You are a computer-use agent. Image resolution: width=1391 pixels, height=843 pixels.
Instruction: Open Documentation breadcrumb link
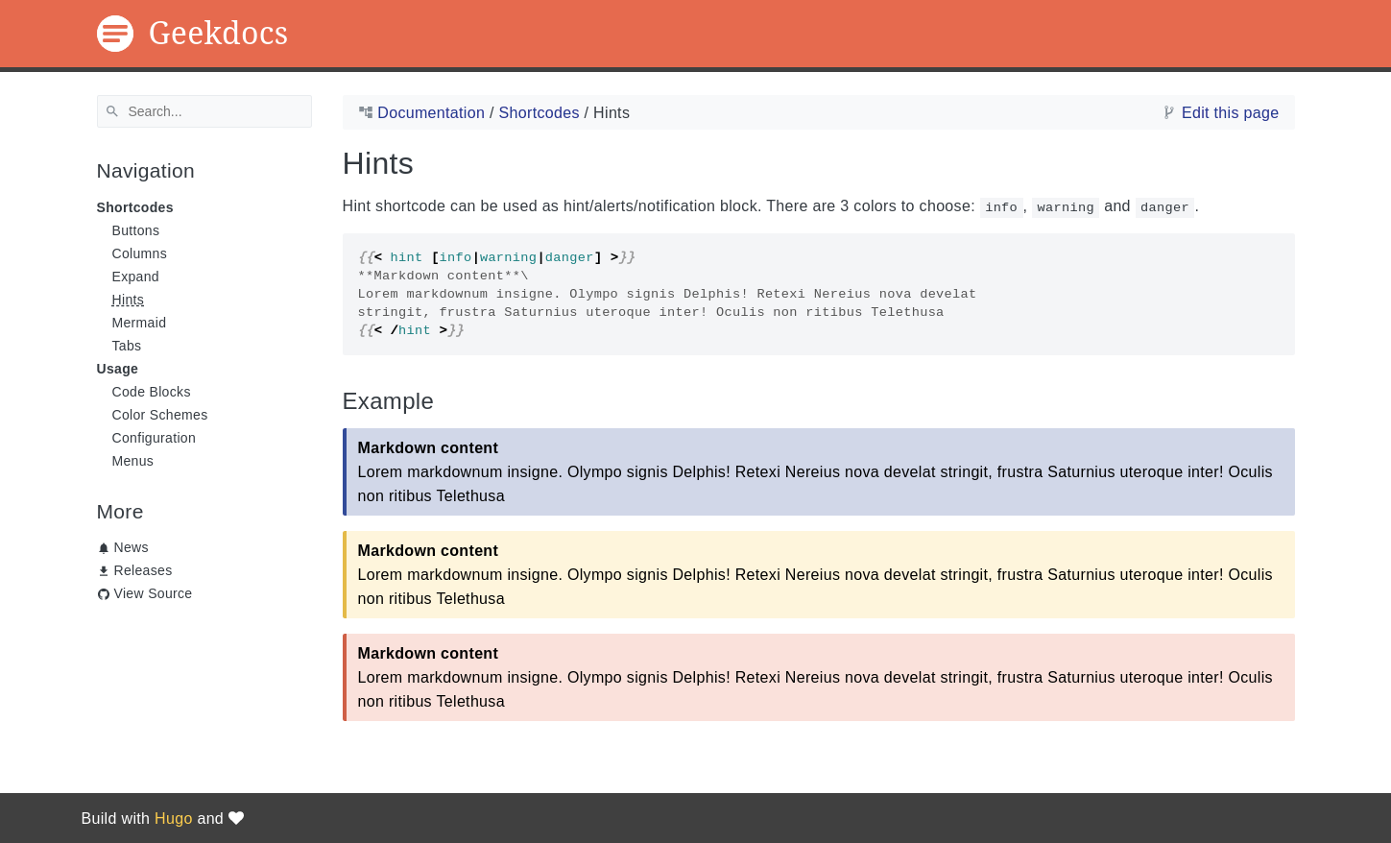[431, 112]
